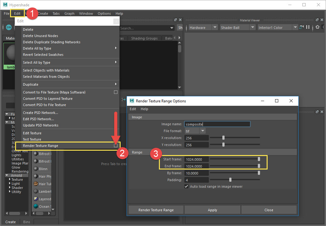Open the Convert to File Texture option box
Image resolution: width=326 pixels, height=226 pixels.
pyautogui.click(x=116, y=92)
